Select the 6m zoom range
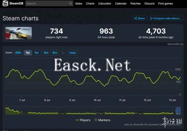This screenshot has height=131, width=187. click(55, 53)
